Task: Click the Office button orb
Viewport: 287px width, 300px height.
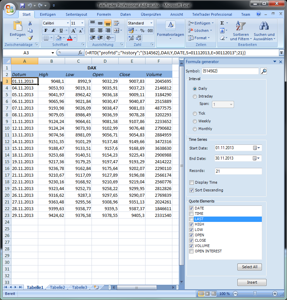Action: (10, 9)
